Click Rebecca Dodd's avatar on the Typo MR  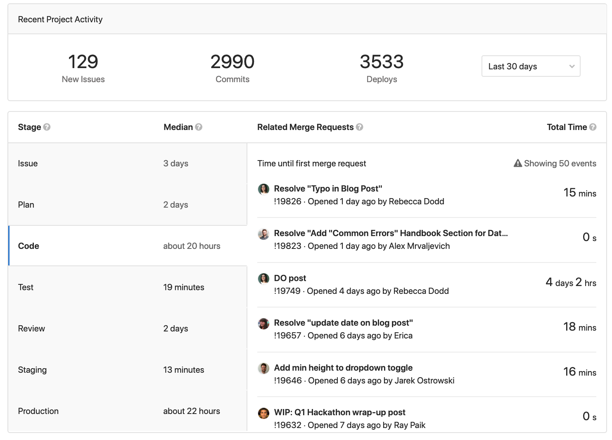point(263,189)
